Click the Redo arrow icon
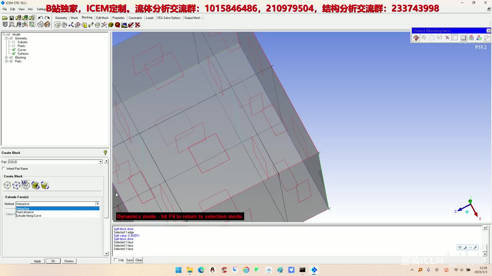Viewport: 492px width, 276px height. pyautogui.click(x=47, y=18)
